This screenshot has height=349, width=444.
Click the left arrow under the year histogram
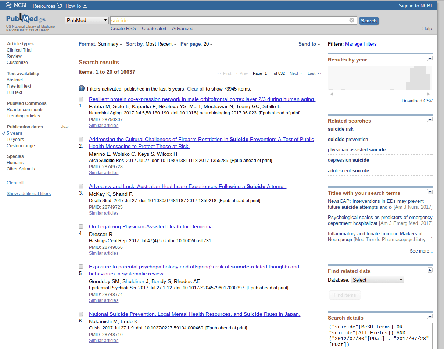click(332, 94)
